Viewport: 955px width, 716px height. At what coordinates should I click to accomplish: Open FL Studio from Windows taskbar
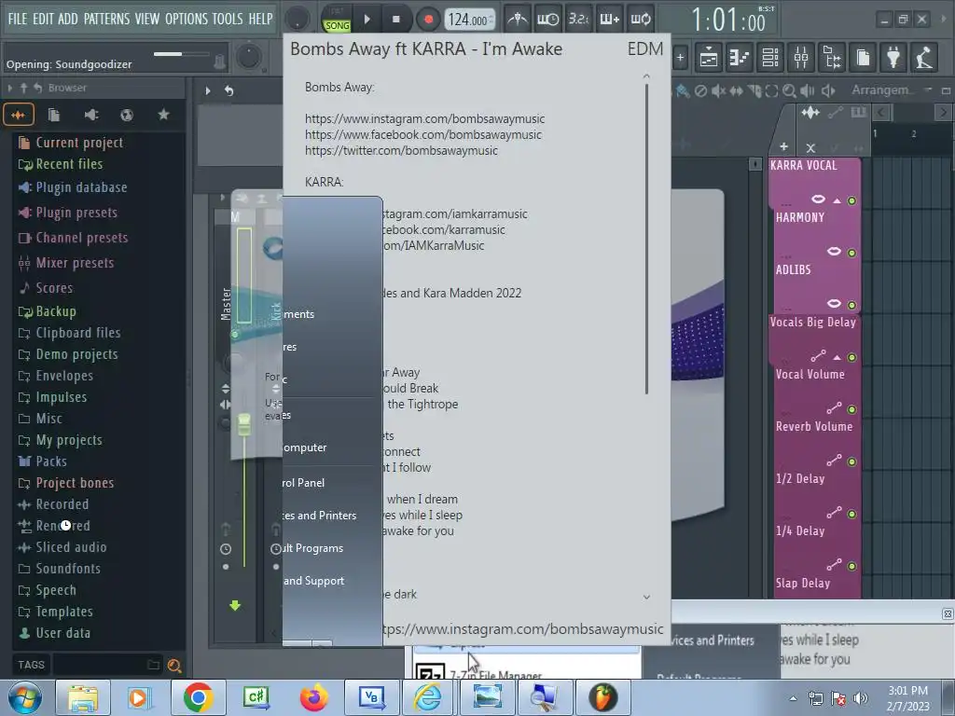602,697
